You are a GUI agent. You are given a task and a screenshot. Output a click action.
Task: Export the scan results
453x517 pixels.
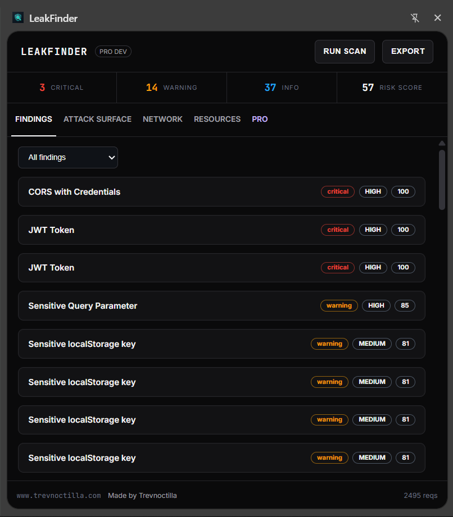click(x=408, y=52)
